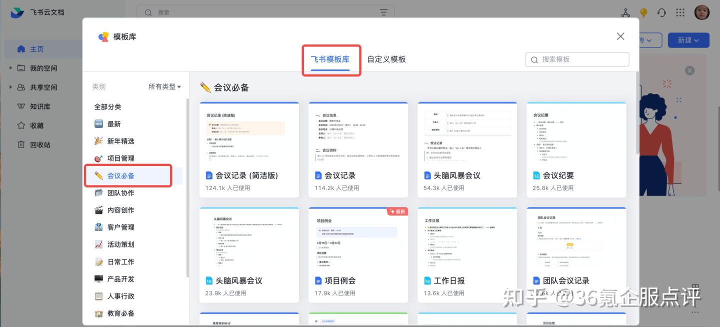Screen dimensions: 720x327
Task: Click the 我的空间 folder icon
Action: click(x=21, y=68)
